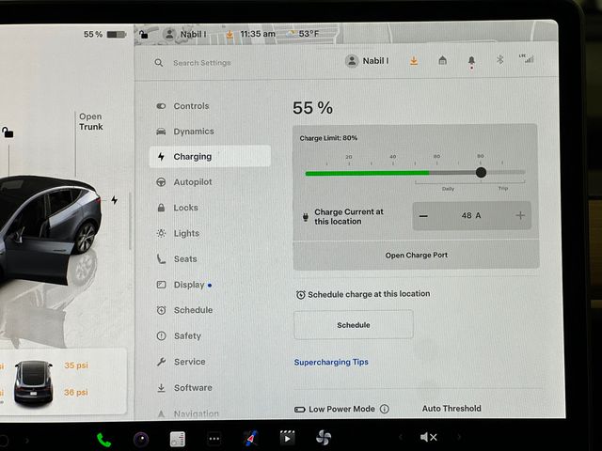Tap the Low Power Mode info icon
602x451 pixels.
(x=385, y=409)
